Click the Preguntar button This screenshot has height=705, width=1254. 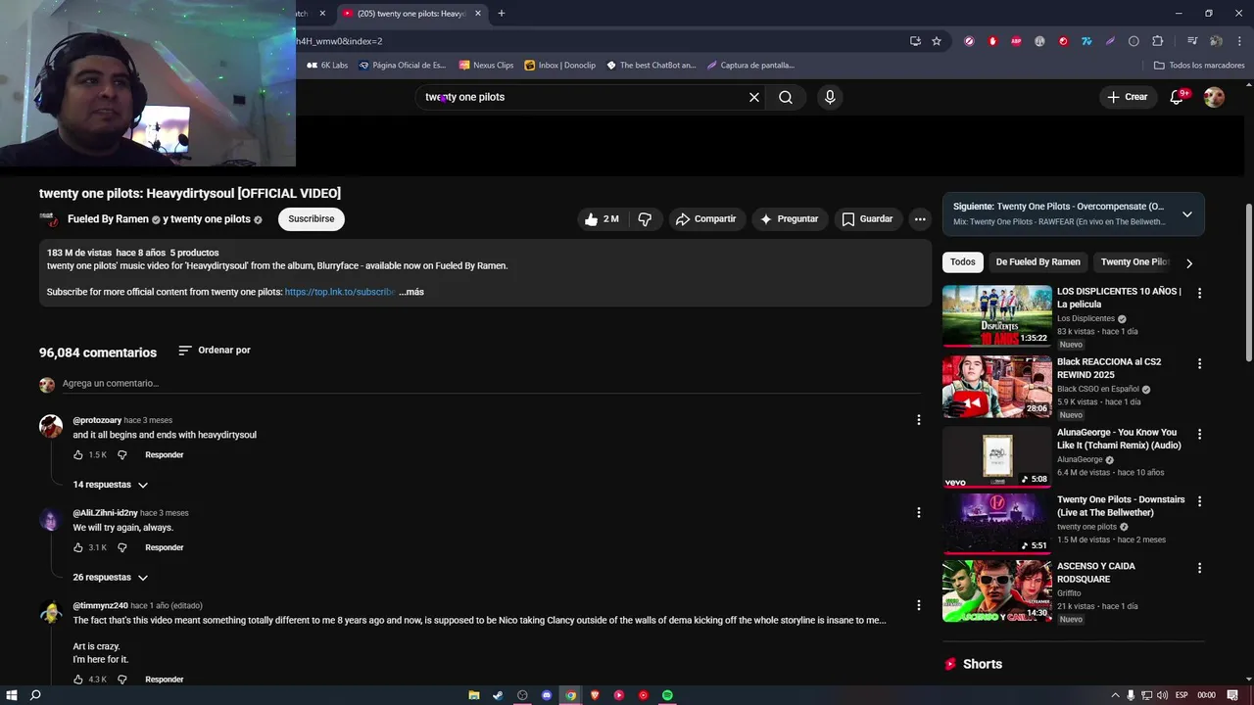pyautogui.click(x=789, y=219)
